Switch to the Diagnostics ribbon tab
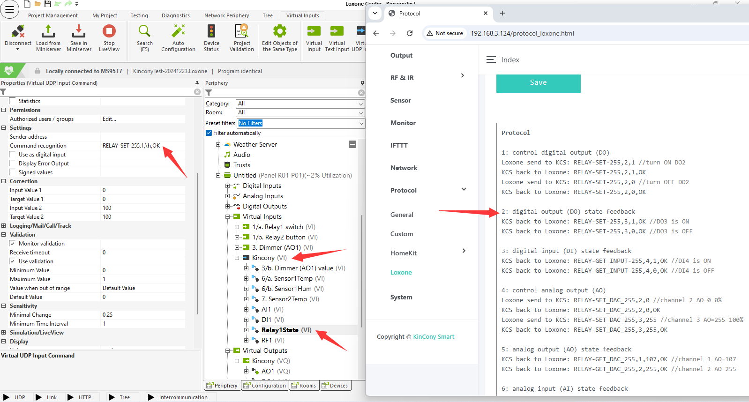Image resolution: width=749 pixels, height=402 pixels. [176, 15]
